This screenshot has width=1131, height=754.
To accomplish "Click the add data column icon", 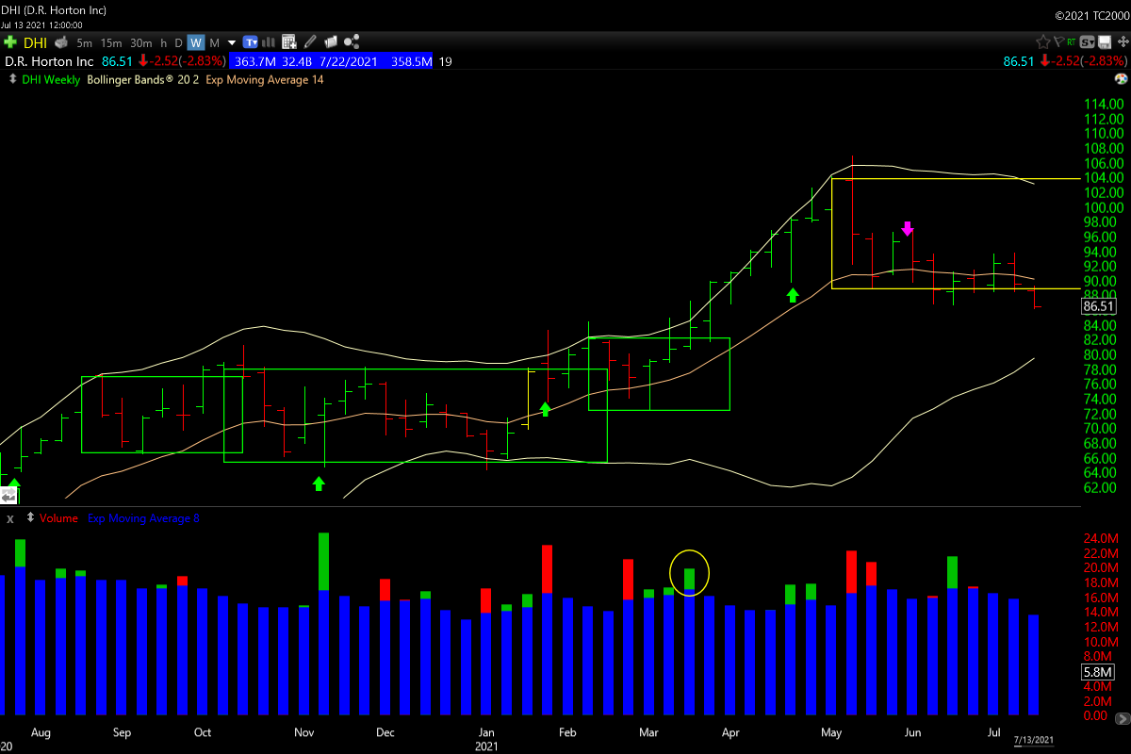I will point(289,42).
